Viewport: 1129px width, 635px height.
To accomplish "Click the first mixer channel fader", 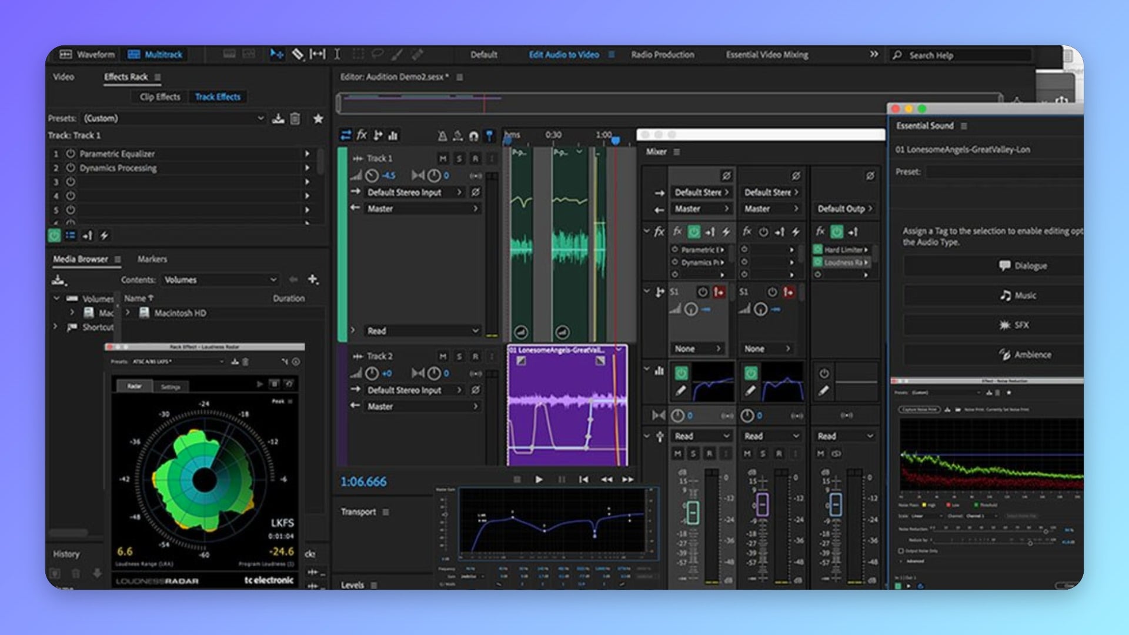I will (x=693, y=513).
